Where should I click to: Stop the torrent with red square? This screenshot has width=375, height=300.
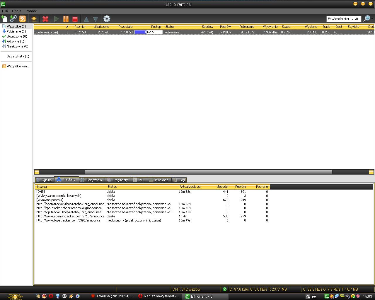(75, 19)
